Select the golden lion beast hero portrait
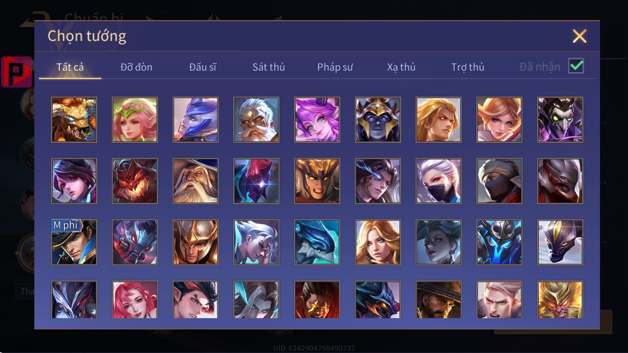Image resolution: width=628 pixels, height=353 pixels. click(74, 120)
